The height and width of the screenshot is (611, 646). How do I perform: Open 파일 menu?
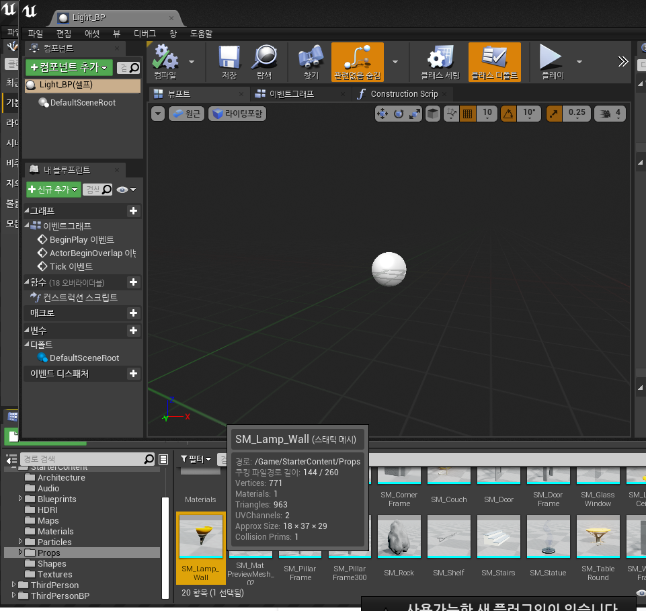36,34
